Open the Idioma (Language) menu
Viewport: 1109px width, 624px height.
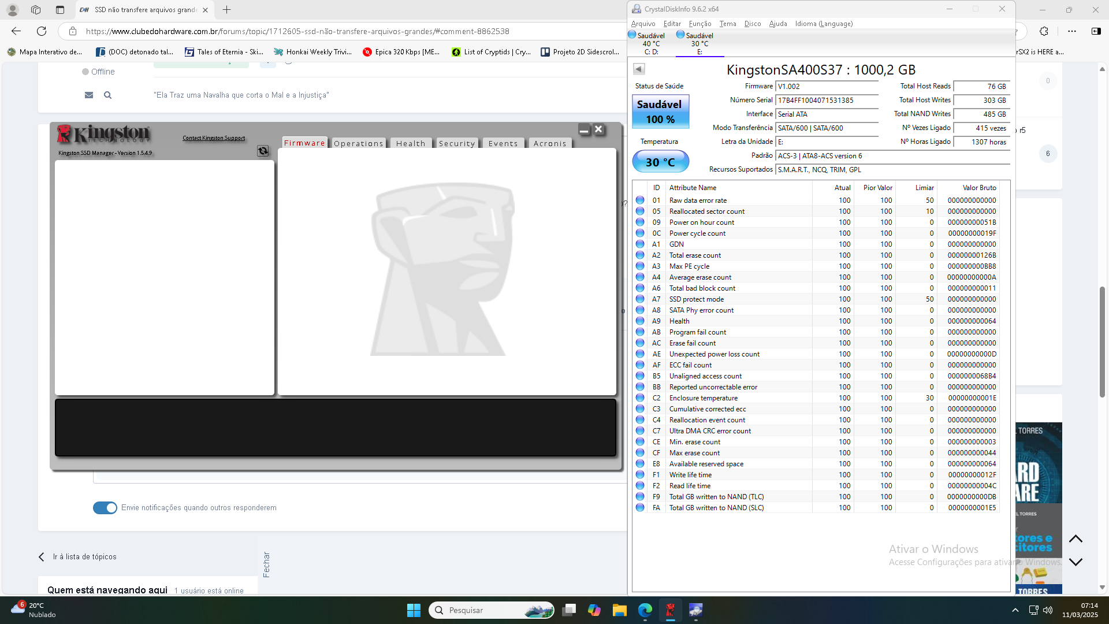coord(824,24)
